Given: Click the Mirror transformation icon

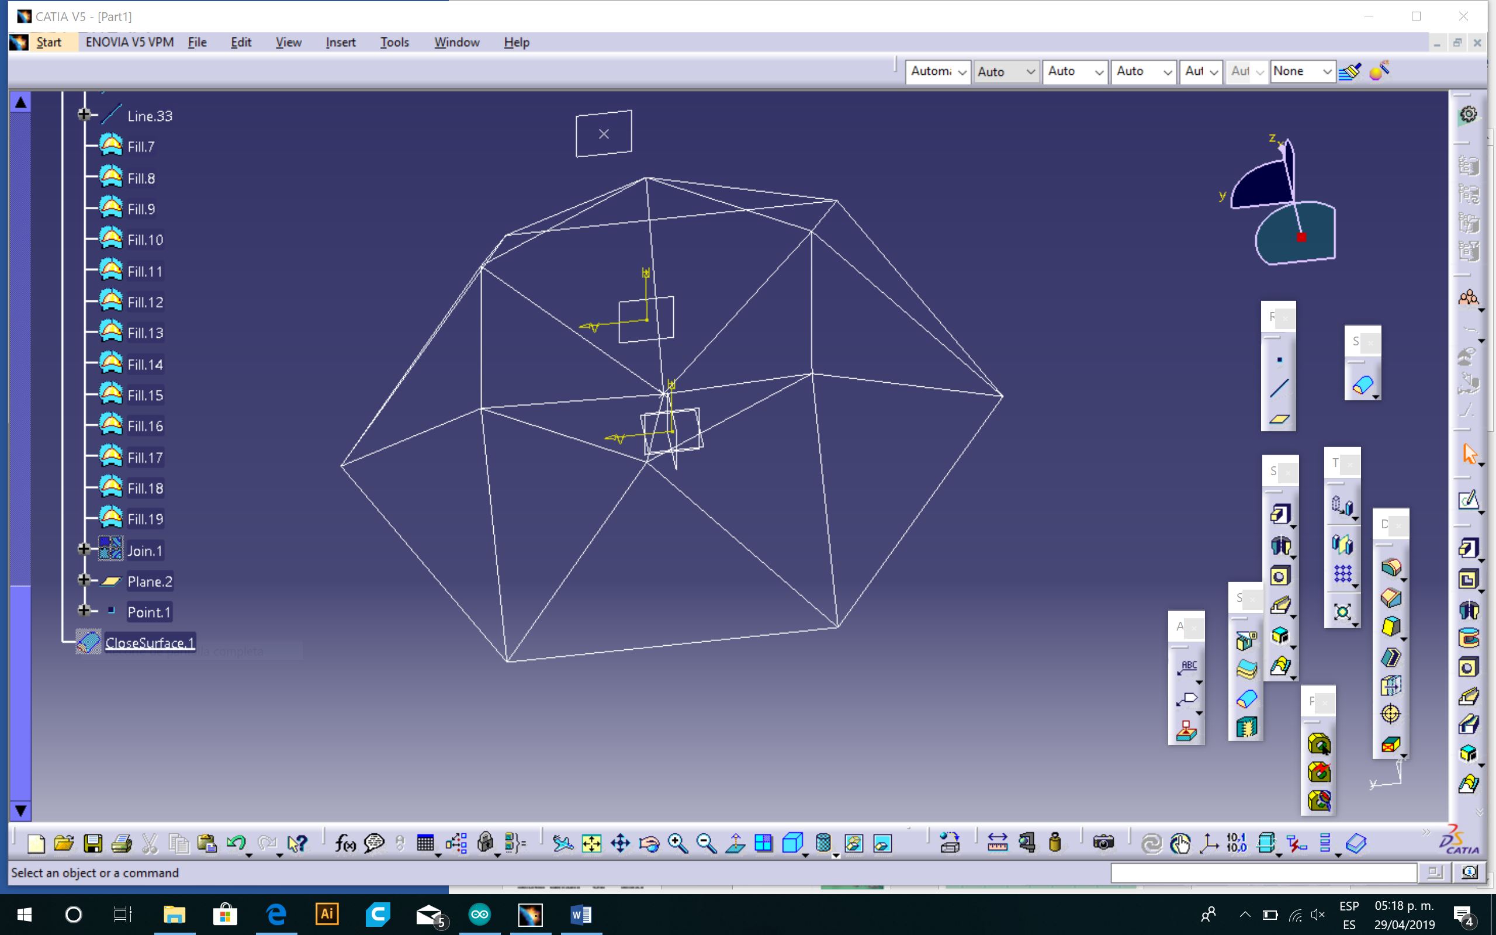Looking at the screenshot, I should coord(1342,544).
